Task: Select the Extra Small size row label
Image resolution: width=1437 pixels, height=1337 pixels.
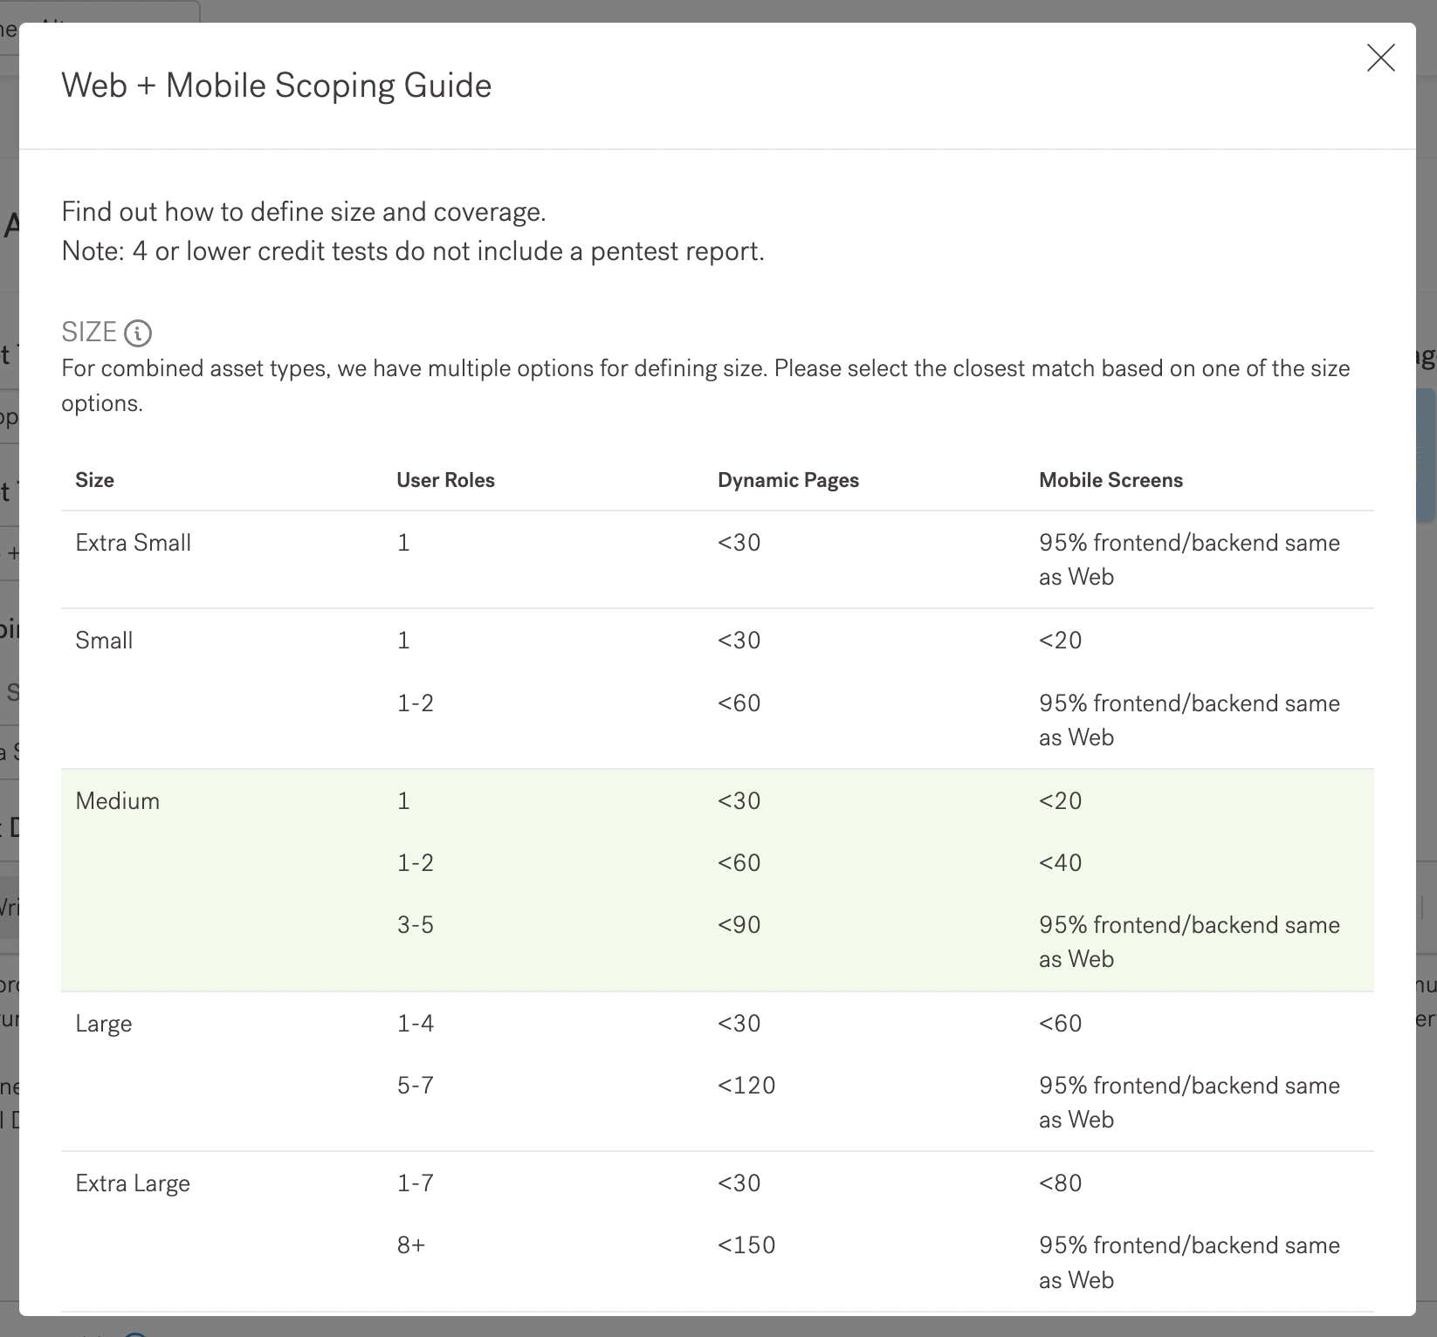Action: pos(133,543)
